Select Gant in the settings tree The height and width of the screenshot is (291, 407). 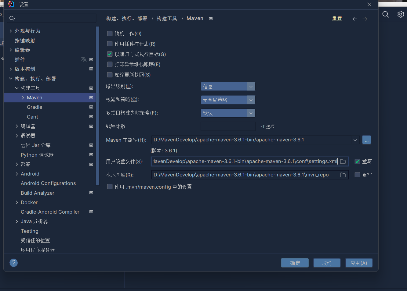pyautogui.click(x=32, y=117)
